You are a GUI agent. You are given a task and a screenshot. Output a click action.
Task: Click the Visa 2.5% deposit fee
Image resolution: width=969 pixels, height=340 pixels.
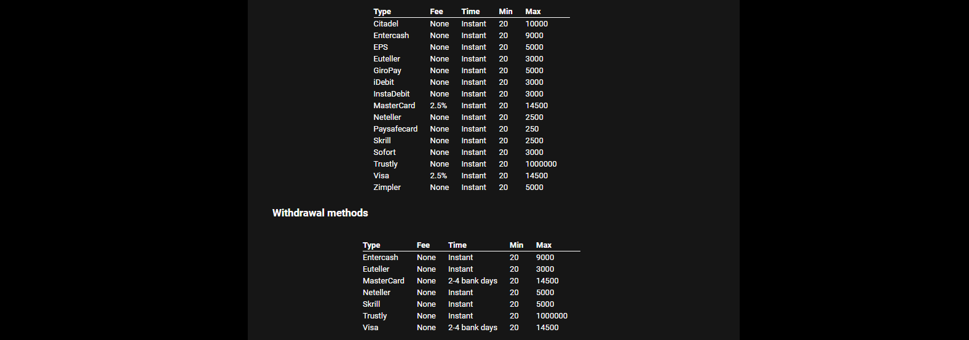(x=438, y=176)
